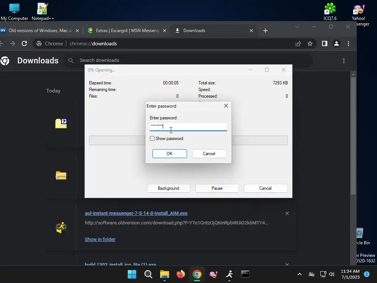Reload the downloads page

click(24, 43)
